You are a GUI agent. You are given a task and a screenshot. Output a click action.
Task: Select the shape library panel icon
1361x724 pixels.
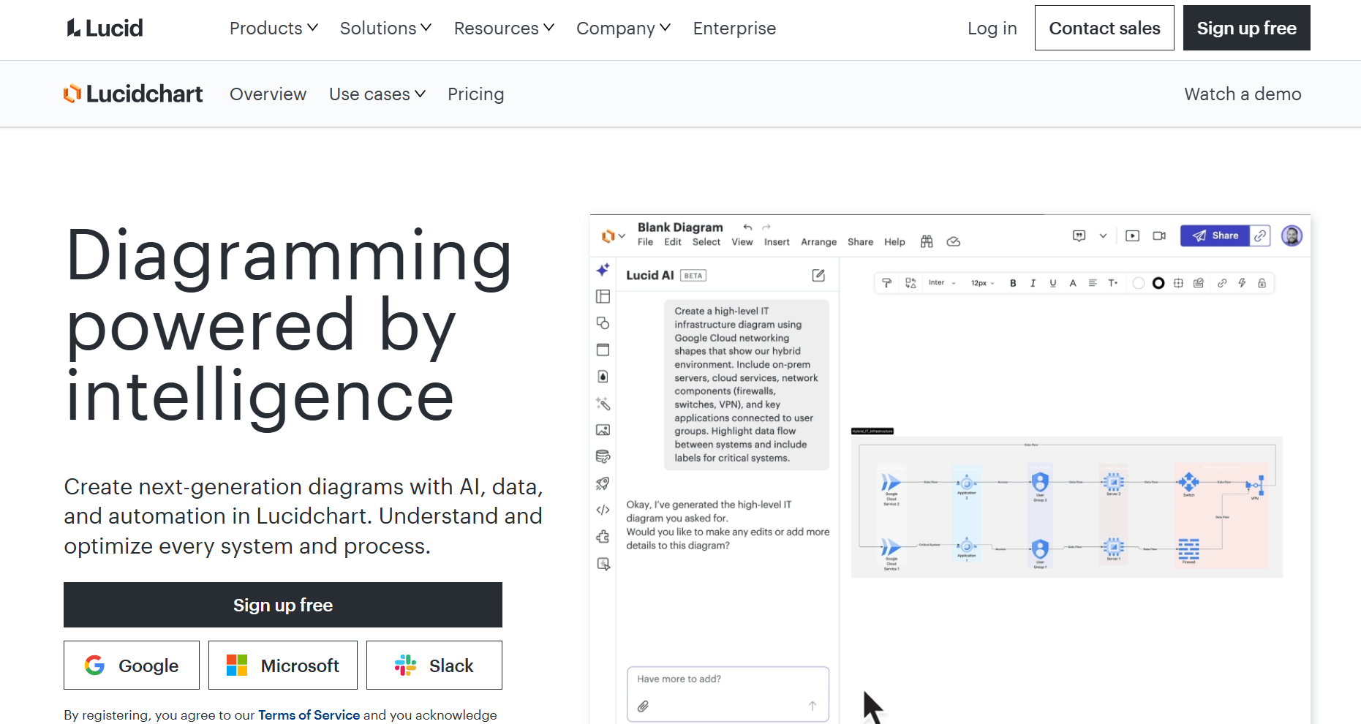603,297
